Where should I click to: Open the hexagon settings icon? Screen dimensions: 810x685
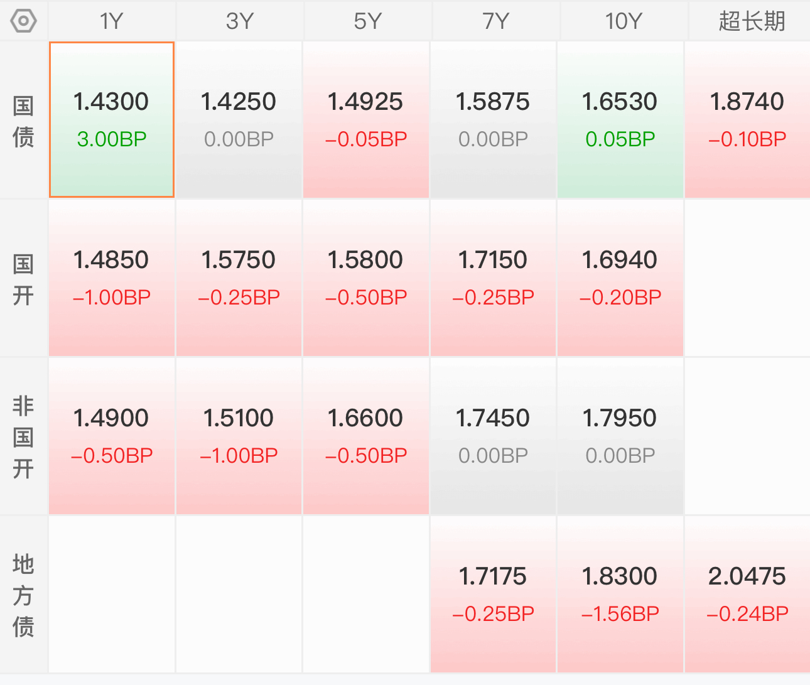23,21
